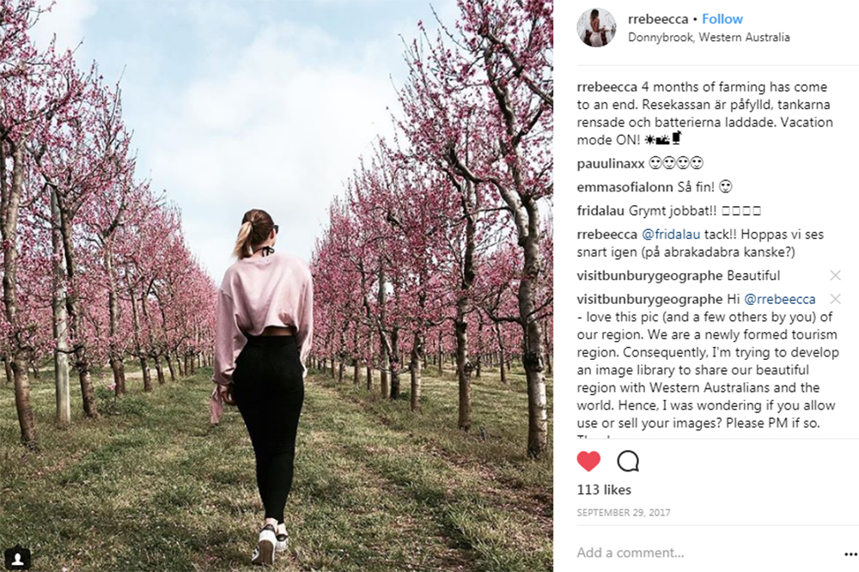Show tagged people icon on the photo
859x572 pixels.
coord(17,558)
